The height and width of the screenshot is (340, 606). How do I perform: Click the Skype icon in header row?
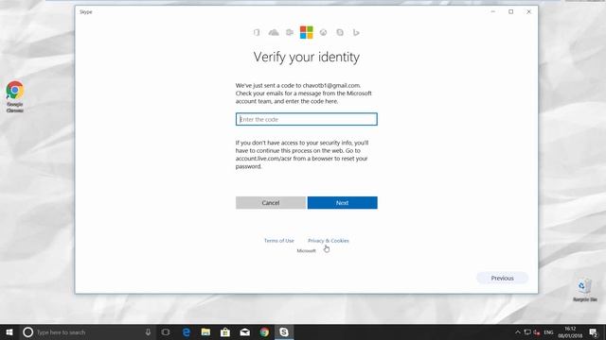pyautogui.click(x=340, y=32)
